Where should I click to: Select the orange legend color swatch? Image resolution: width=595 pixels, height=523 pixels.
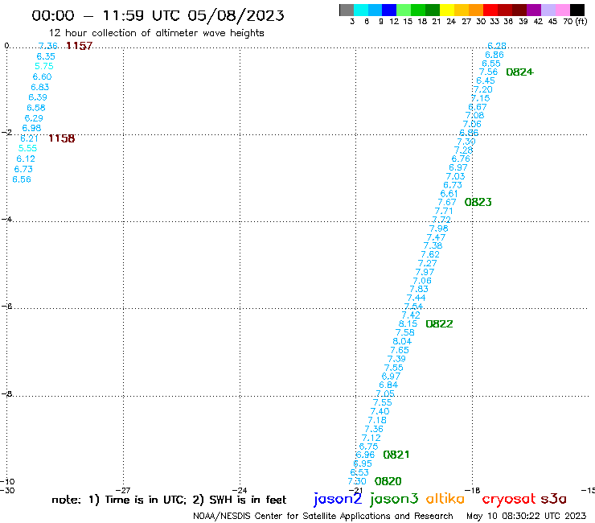pos(476,10)
